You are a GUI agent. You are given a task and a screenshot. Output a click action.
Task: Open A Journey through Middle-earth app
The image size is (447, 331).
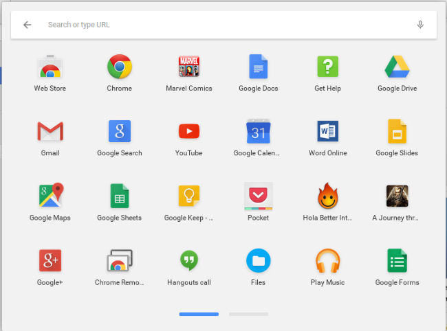pos(397,196)
